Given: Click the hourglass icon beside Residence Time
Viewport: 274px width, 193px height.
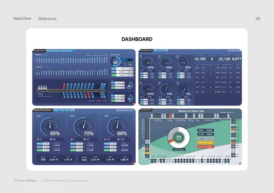Looking at the screenshot, I should [221, 113].
